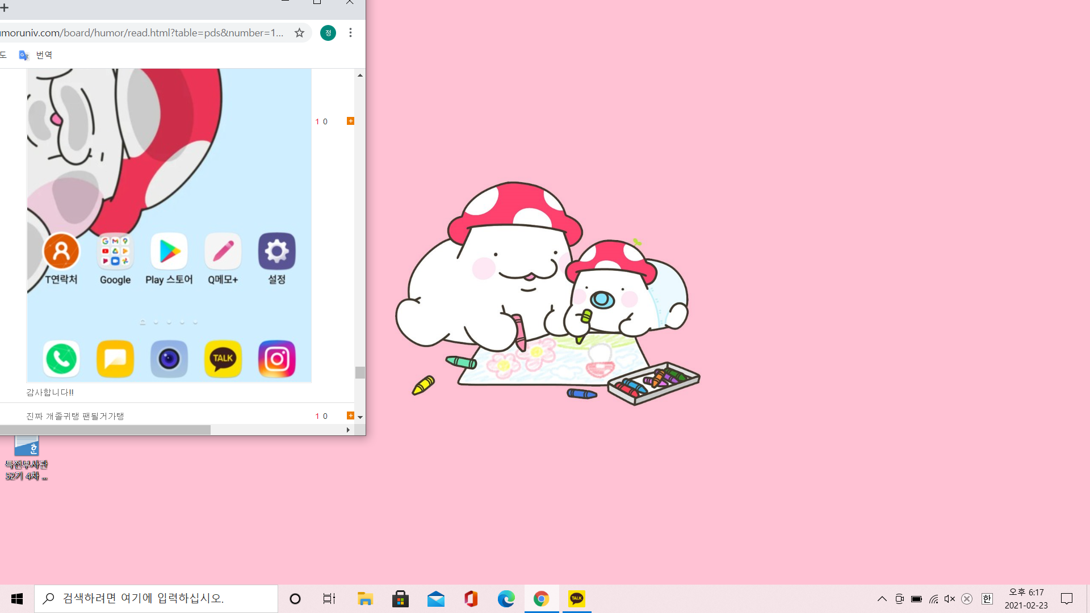The height and width of the screenshot is (613, 1090).
Task: Open Task View from the taskbar
Action: coord(329,599)
